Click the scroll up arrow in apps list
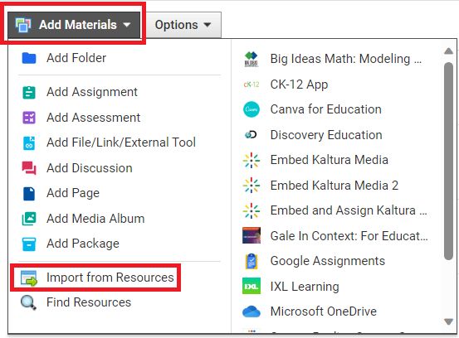459x338 pixels. coord(448,51)
